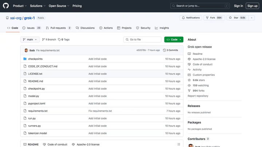The image size is (262, 147).
Task: Click the Sign up button
Action: click(252, 6)
